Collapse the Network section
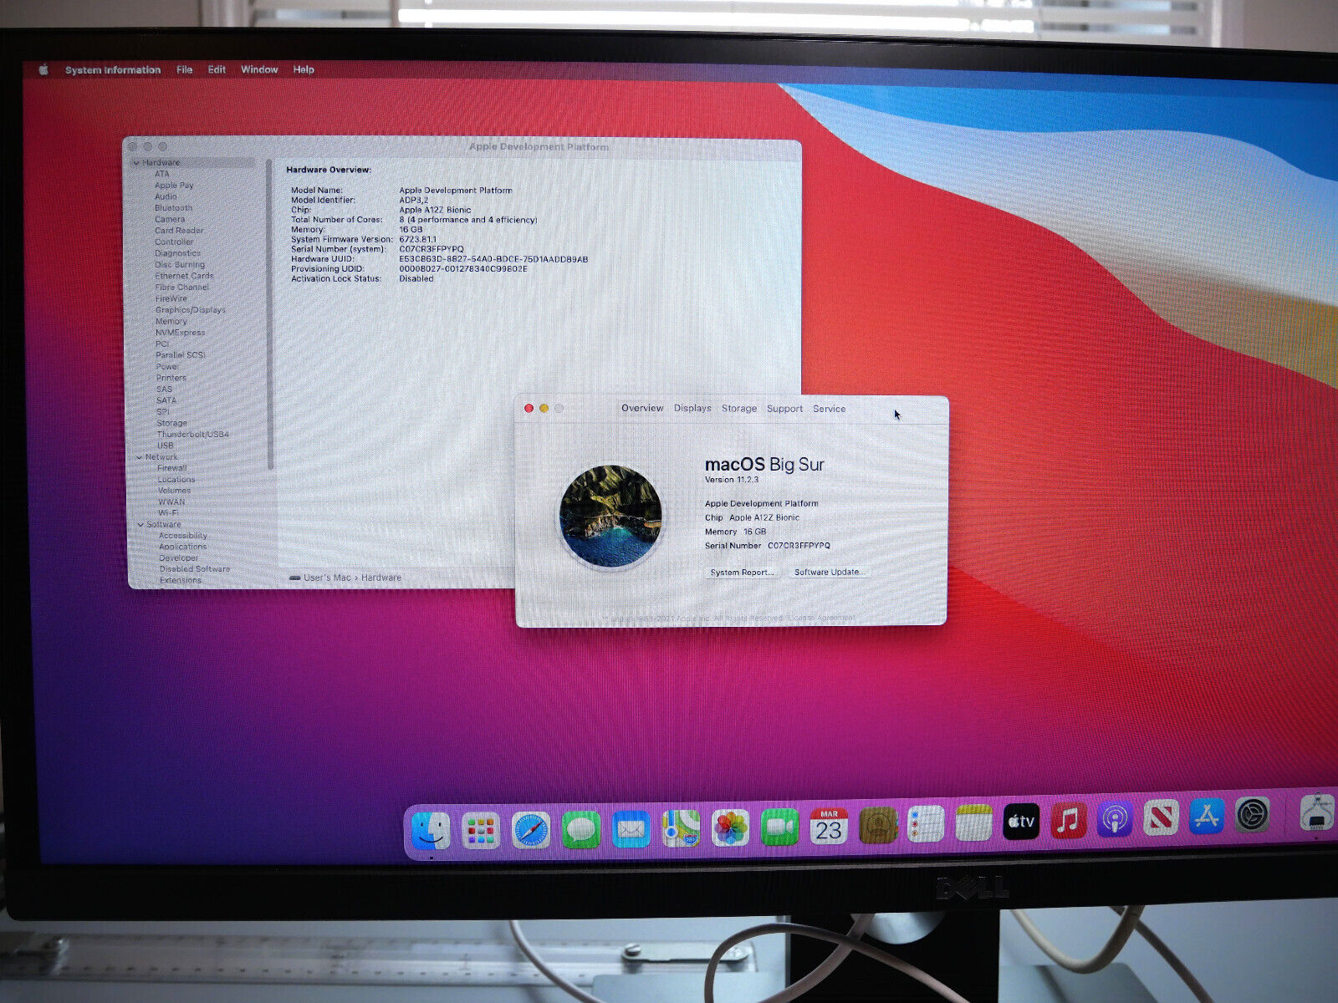 (x=140, y=457)
